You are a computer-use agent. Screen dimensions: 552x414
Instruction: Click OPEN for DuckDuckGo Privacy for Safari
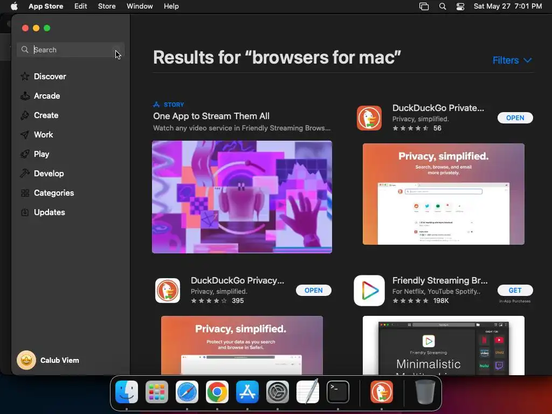(313, 291)
